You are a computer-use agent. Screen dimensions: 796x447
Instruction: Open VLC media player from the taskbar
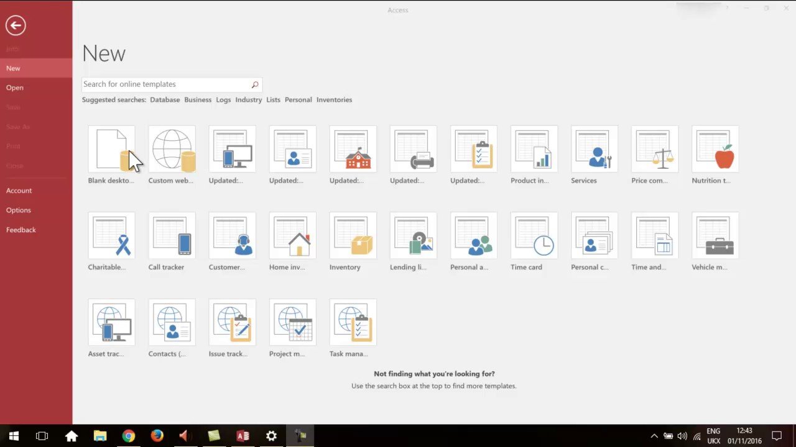(183, 436)
